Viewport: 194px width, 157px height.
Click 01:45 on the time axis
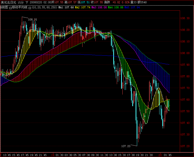click(x=168, y=155)
